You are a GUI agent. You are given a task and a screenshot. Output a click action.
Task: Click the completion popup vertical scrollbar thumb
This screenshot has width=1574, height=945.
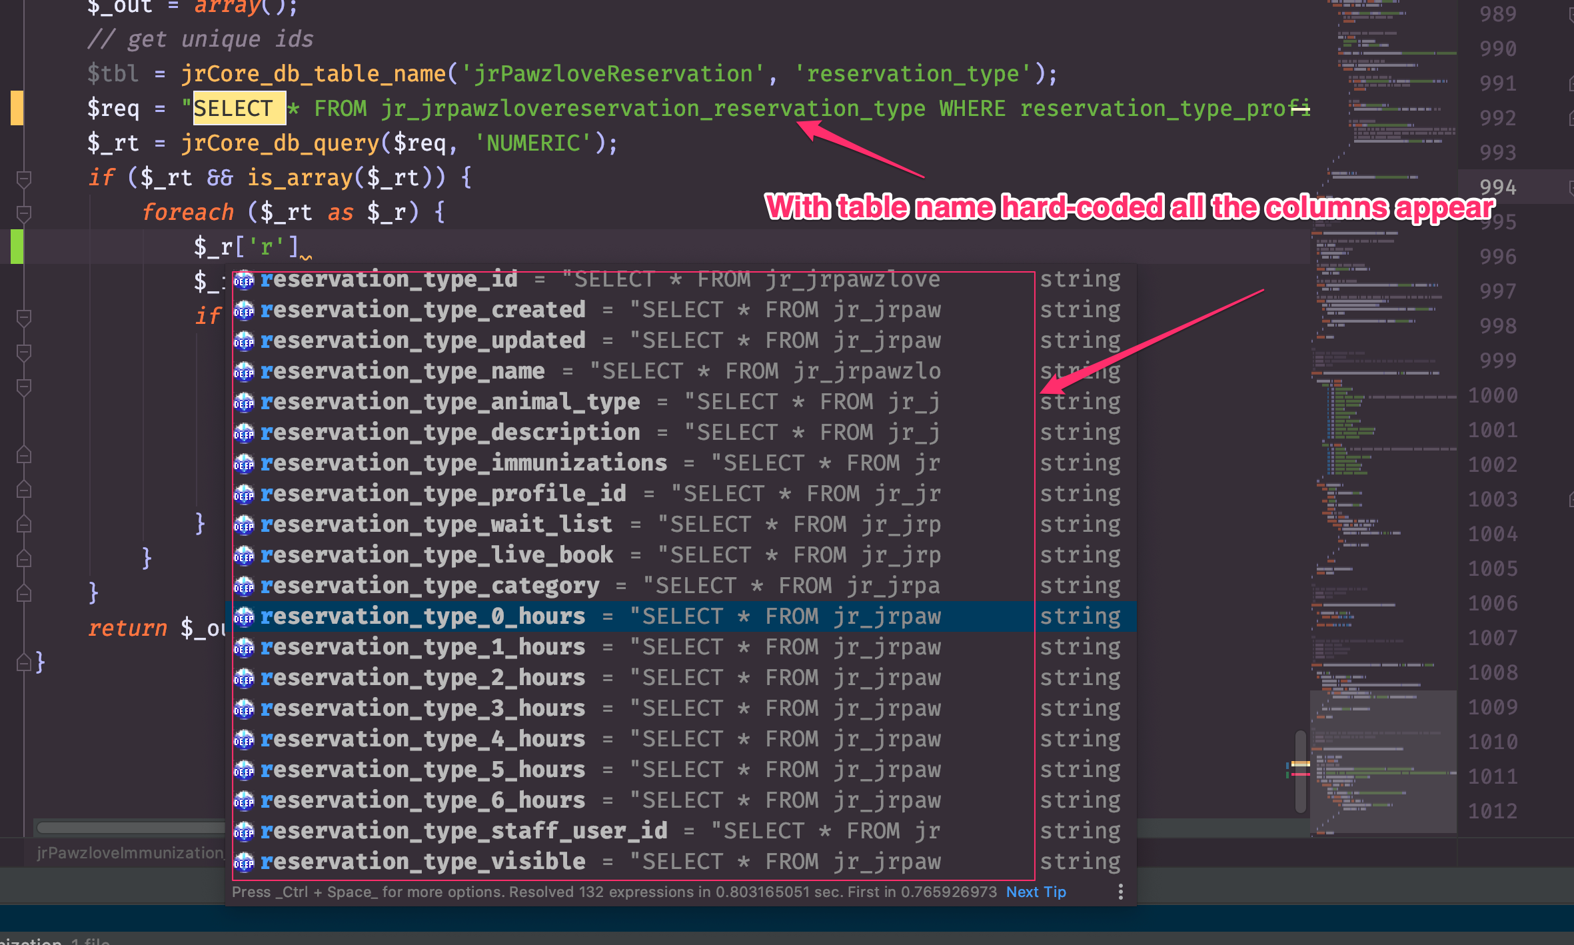click(1299, 772)
